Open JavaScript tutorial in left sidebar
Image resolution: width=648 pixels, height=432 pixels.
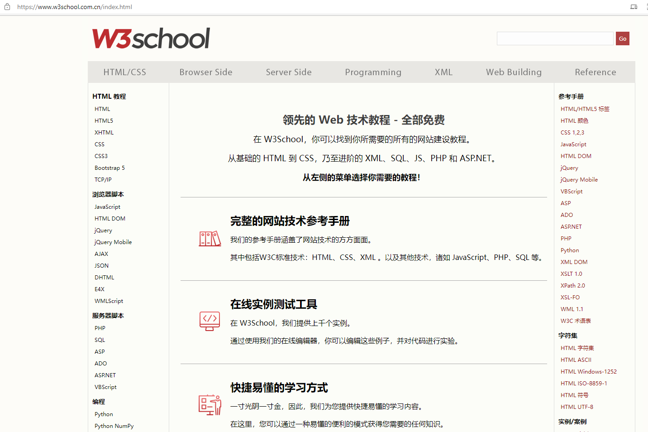(107, 206)
